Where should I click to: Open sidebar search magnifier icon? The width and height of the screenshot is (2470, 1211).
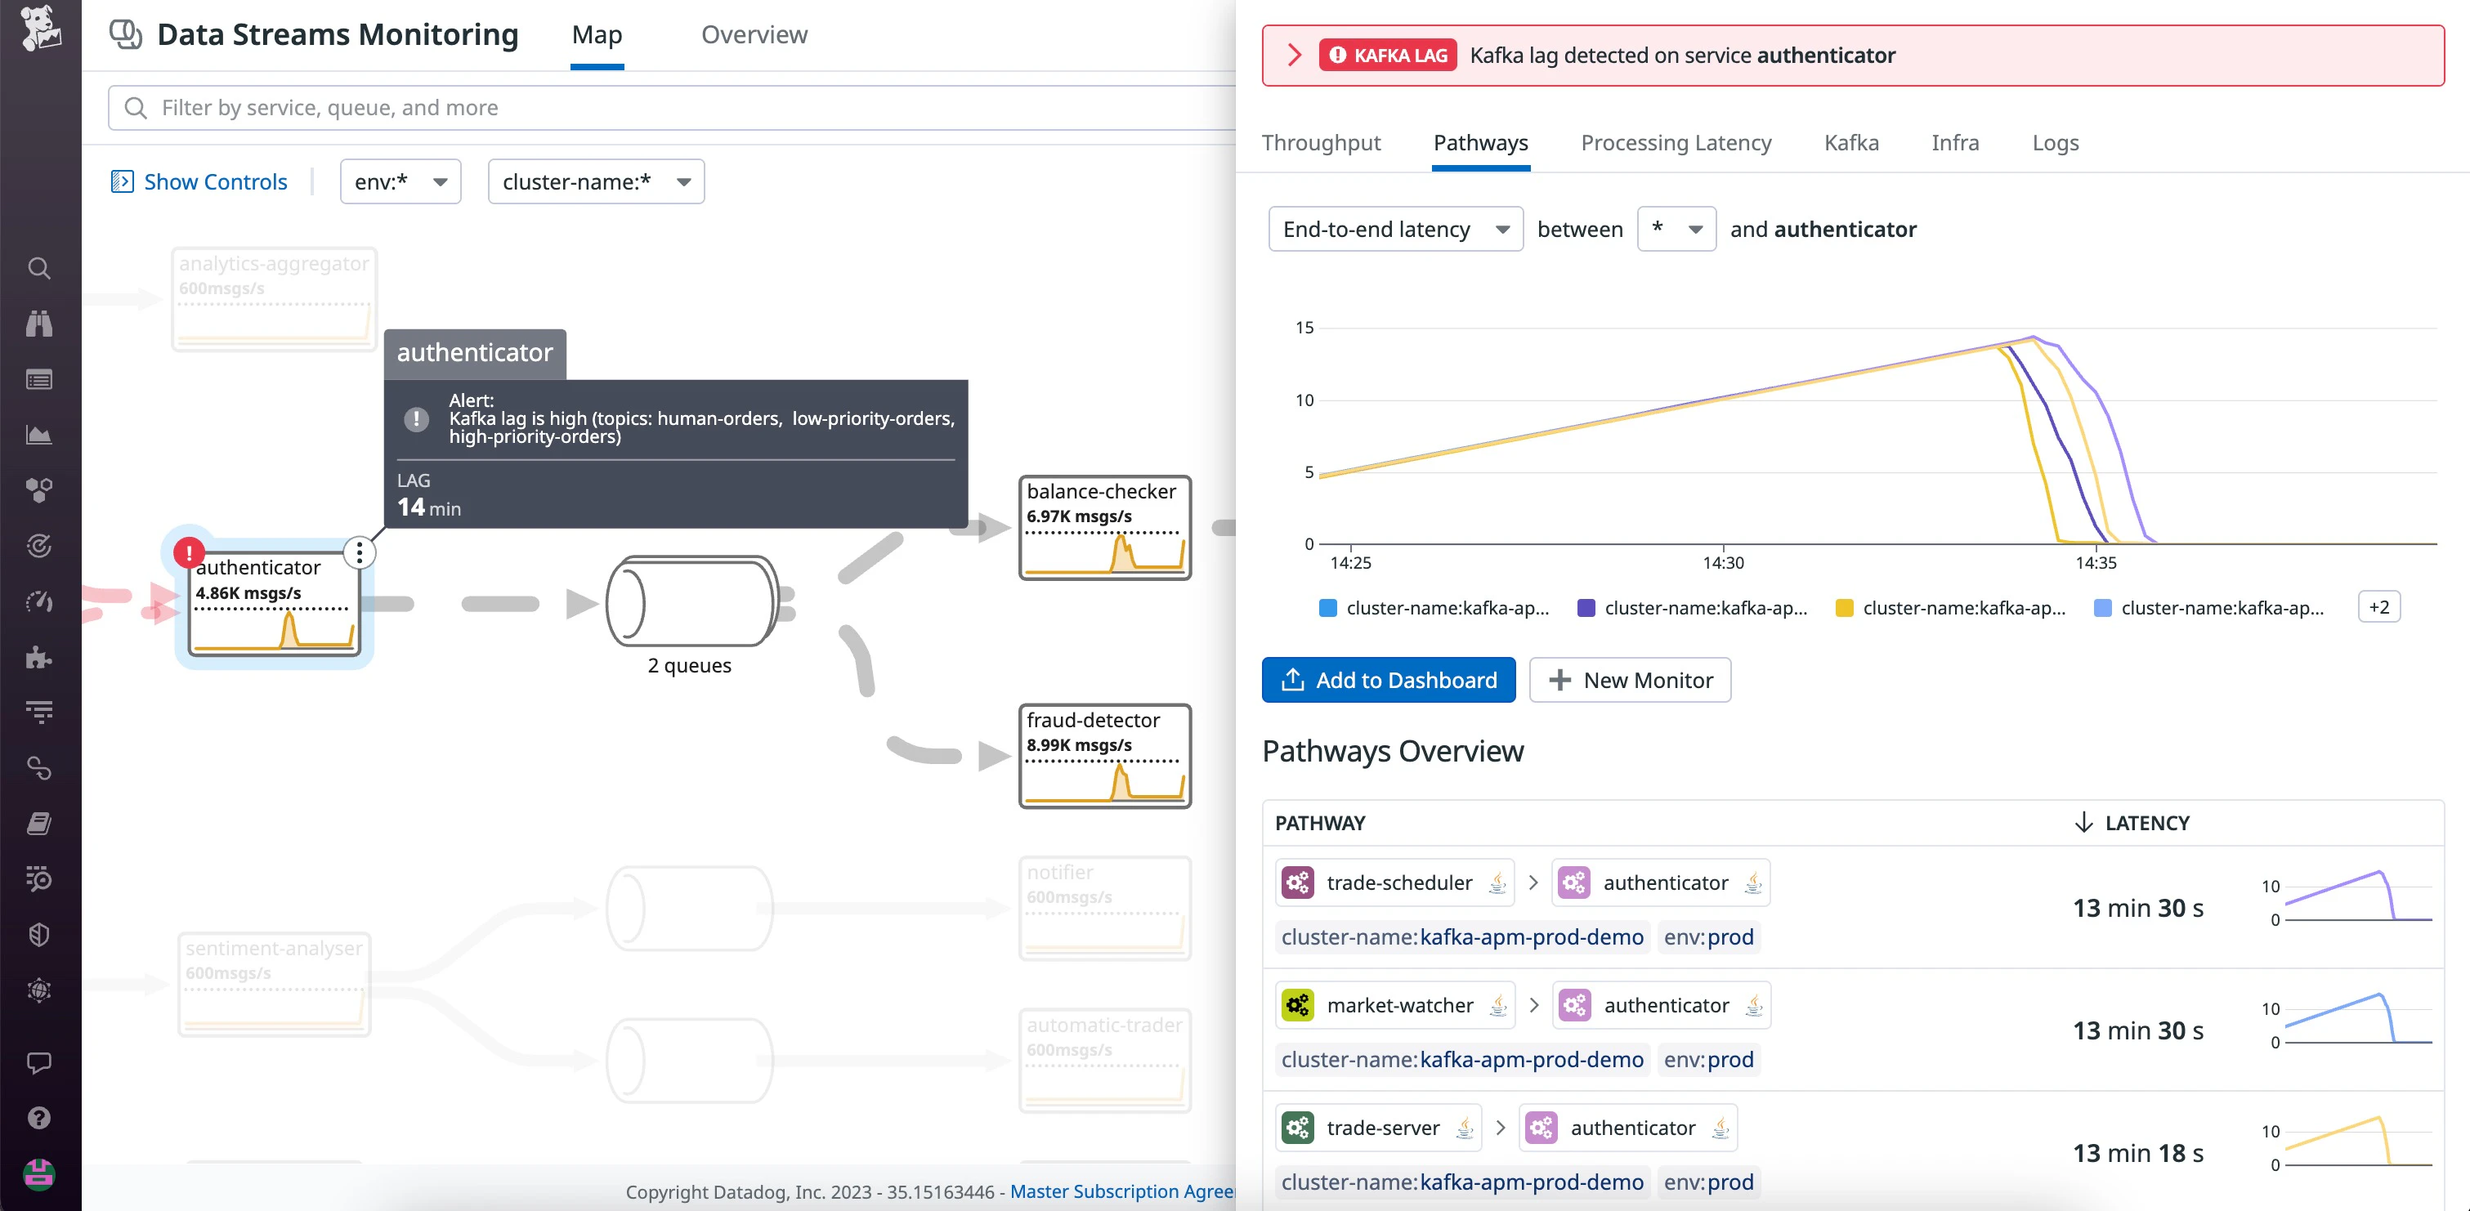[39, 269]
